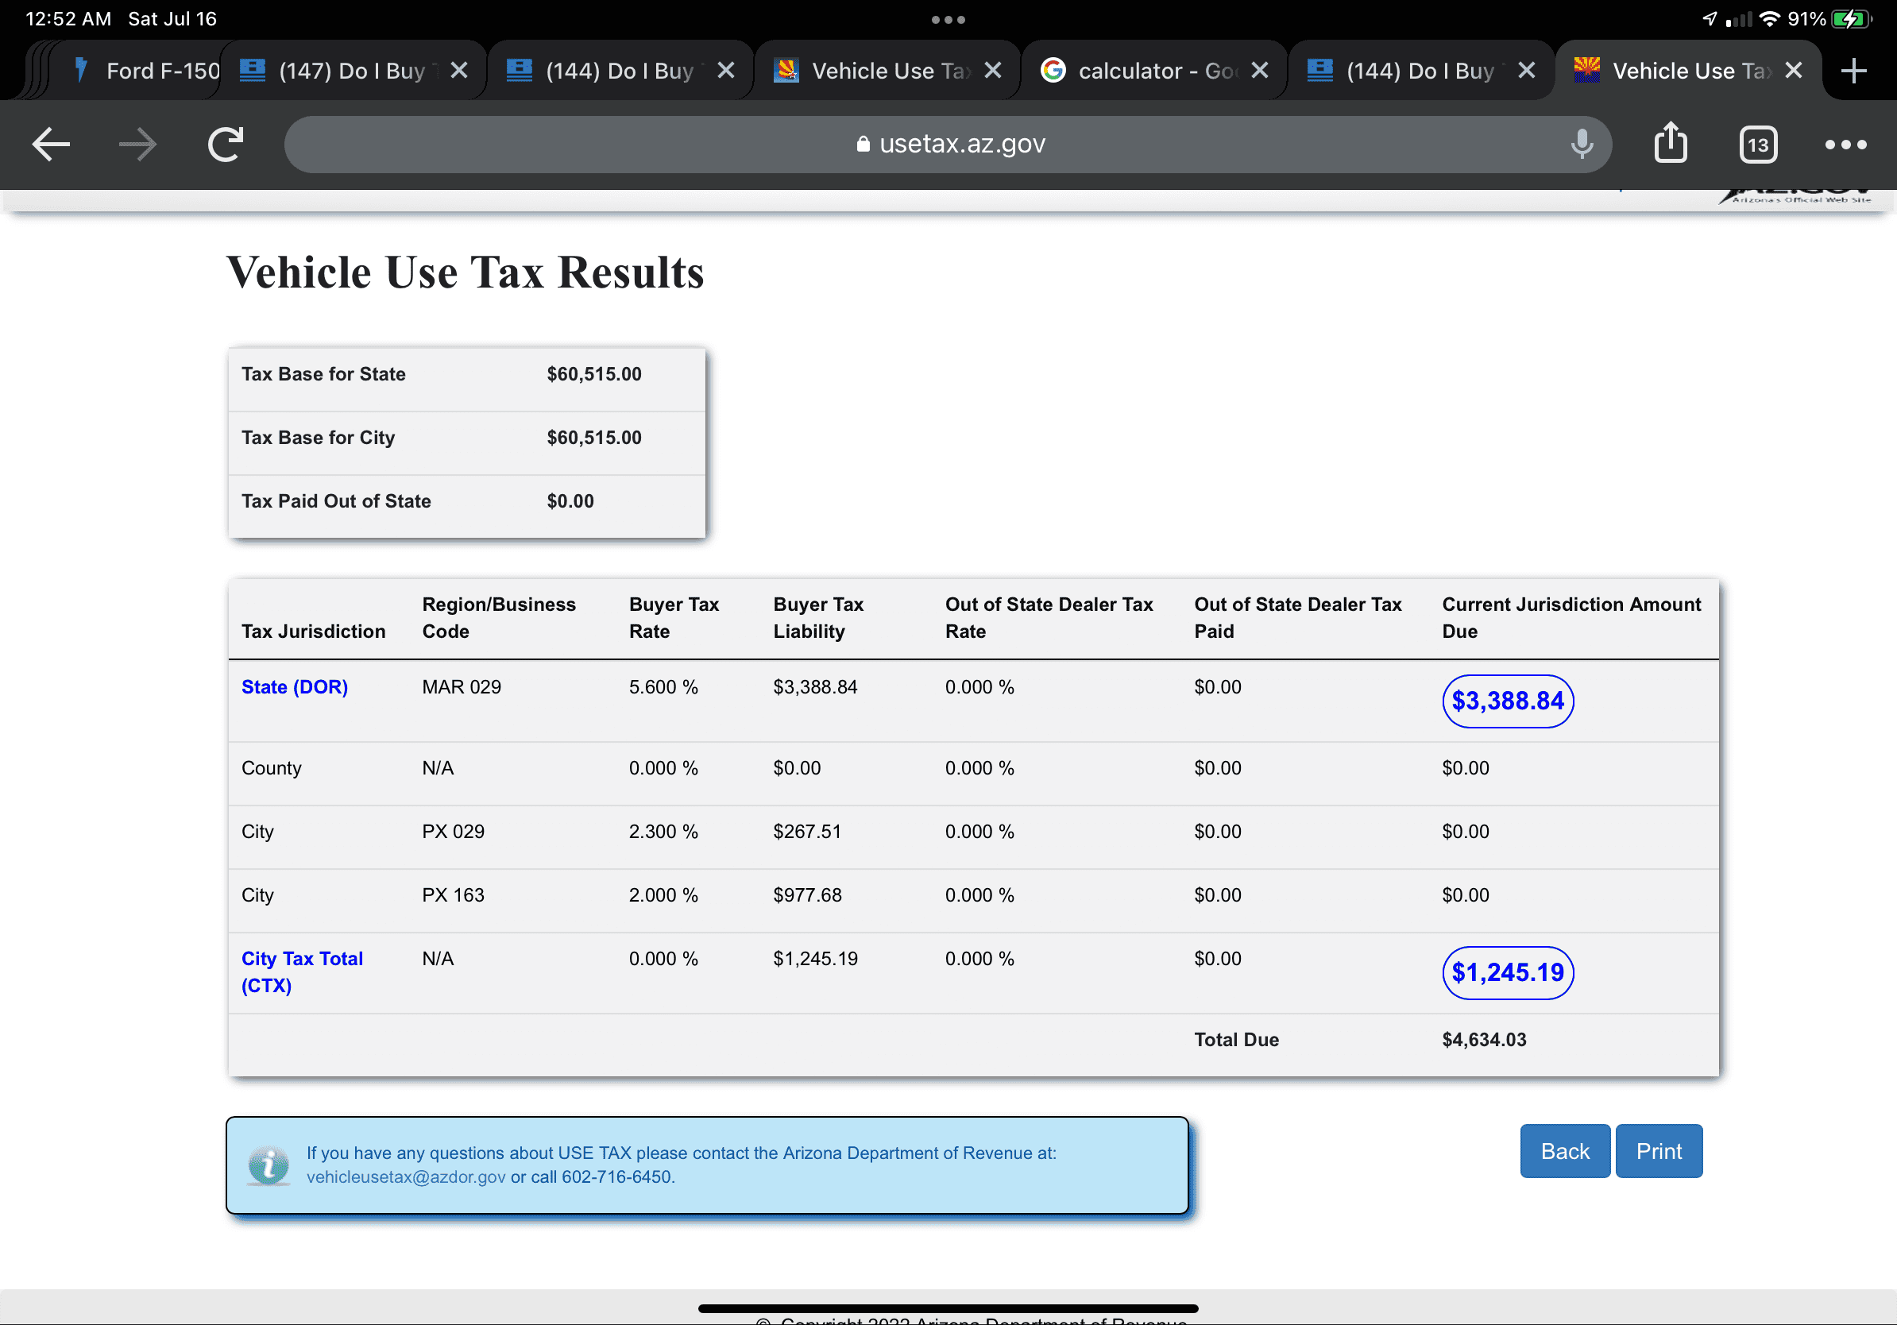Tap the microphone icon in address bar
This screenshot has width=1897, height=1325.
(x=1582, y=145)
